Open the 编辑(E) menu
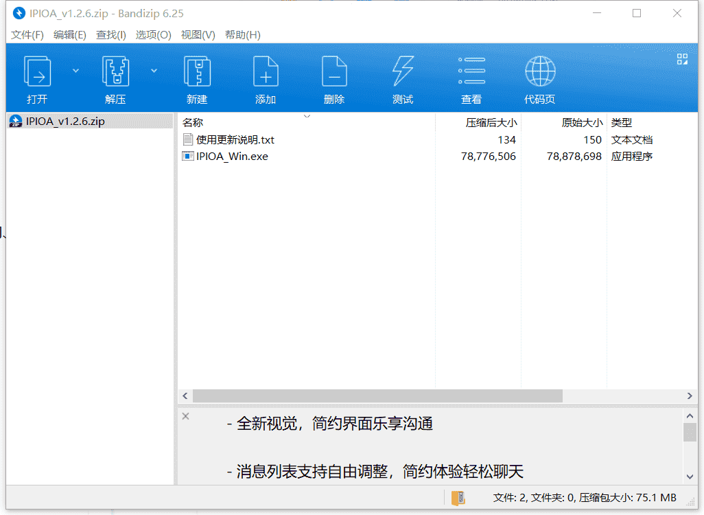 (69, 34)
